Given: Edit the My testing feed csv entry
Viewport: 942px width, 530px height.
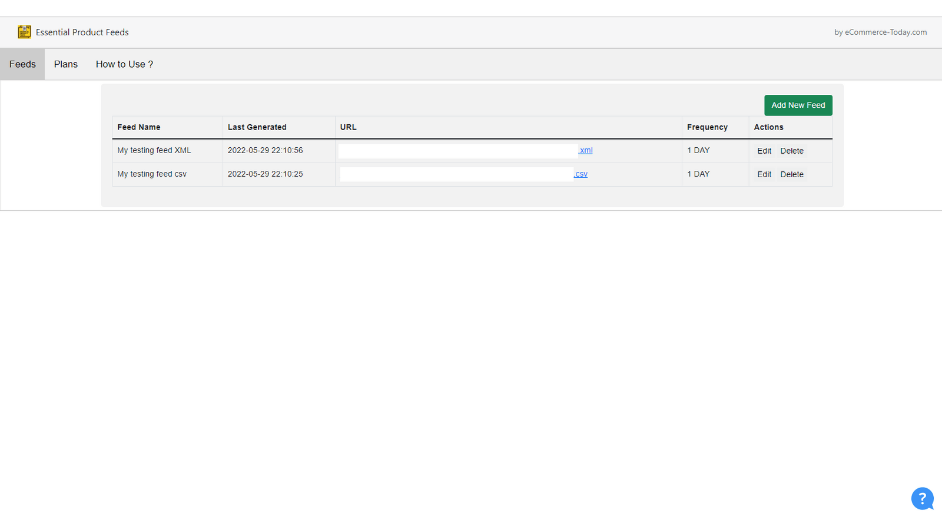Looking at the screenshot, I should point(764,174).
